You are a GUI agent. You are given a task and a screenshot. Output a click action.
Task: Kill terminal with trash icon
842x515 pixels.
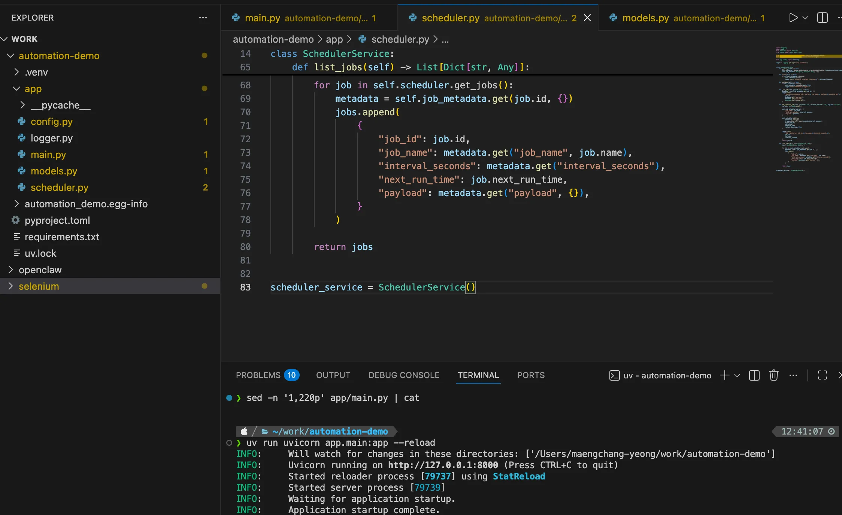(x=773, y=375)
